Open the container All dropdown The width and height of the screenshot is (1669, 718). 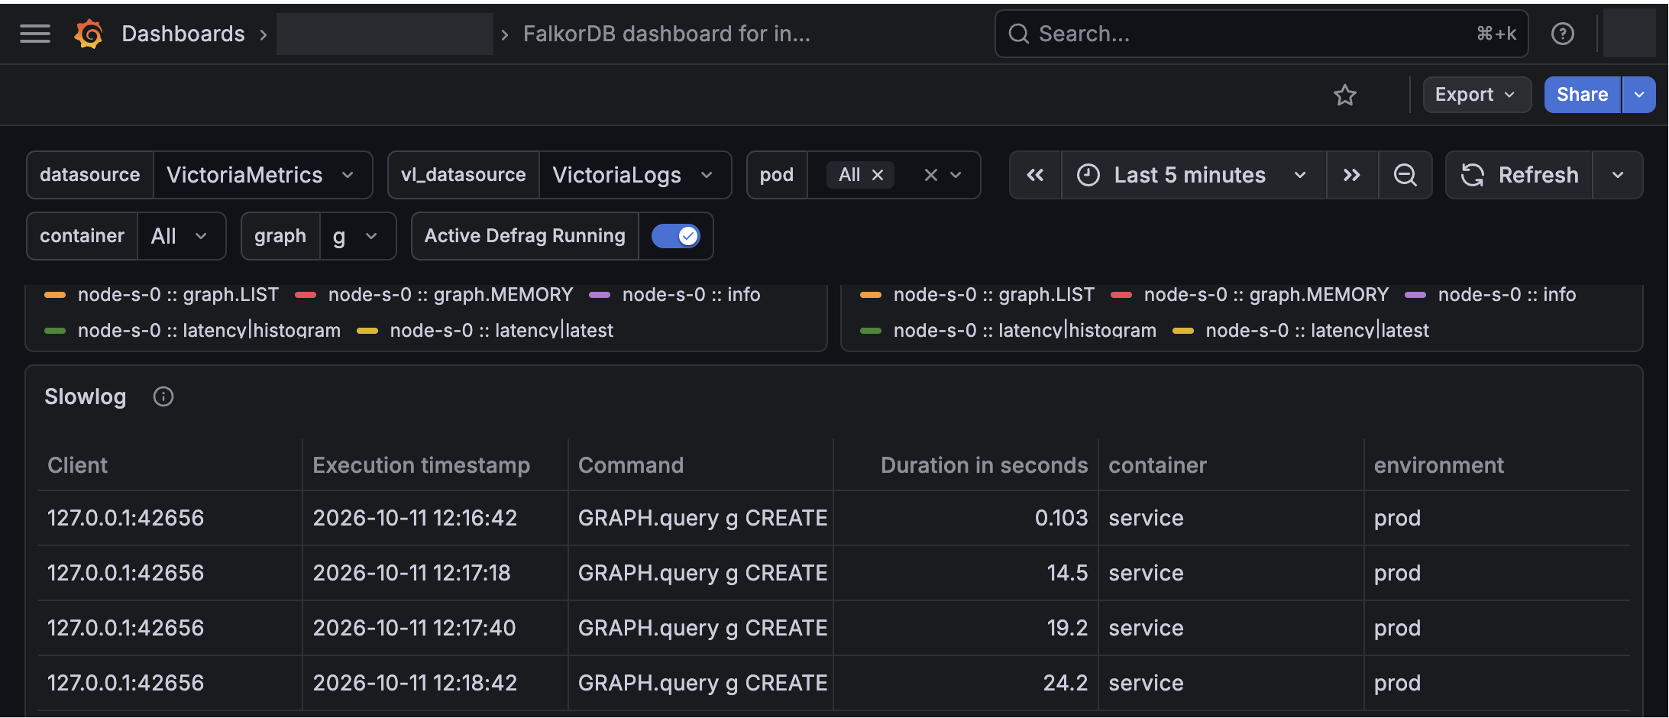click(x=181, y=236)
